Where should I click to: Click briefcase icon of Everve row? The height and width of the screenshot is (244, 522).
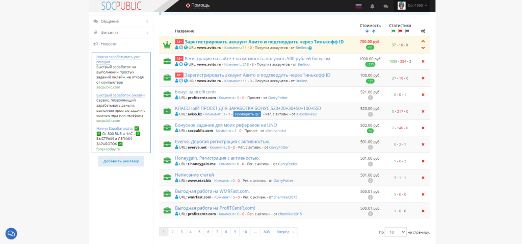167,144
